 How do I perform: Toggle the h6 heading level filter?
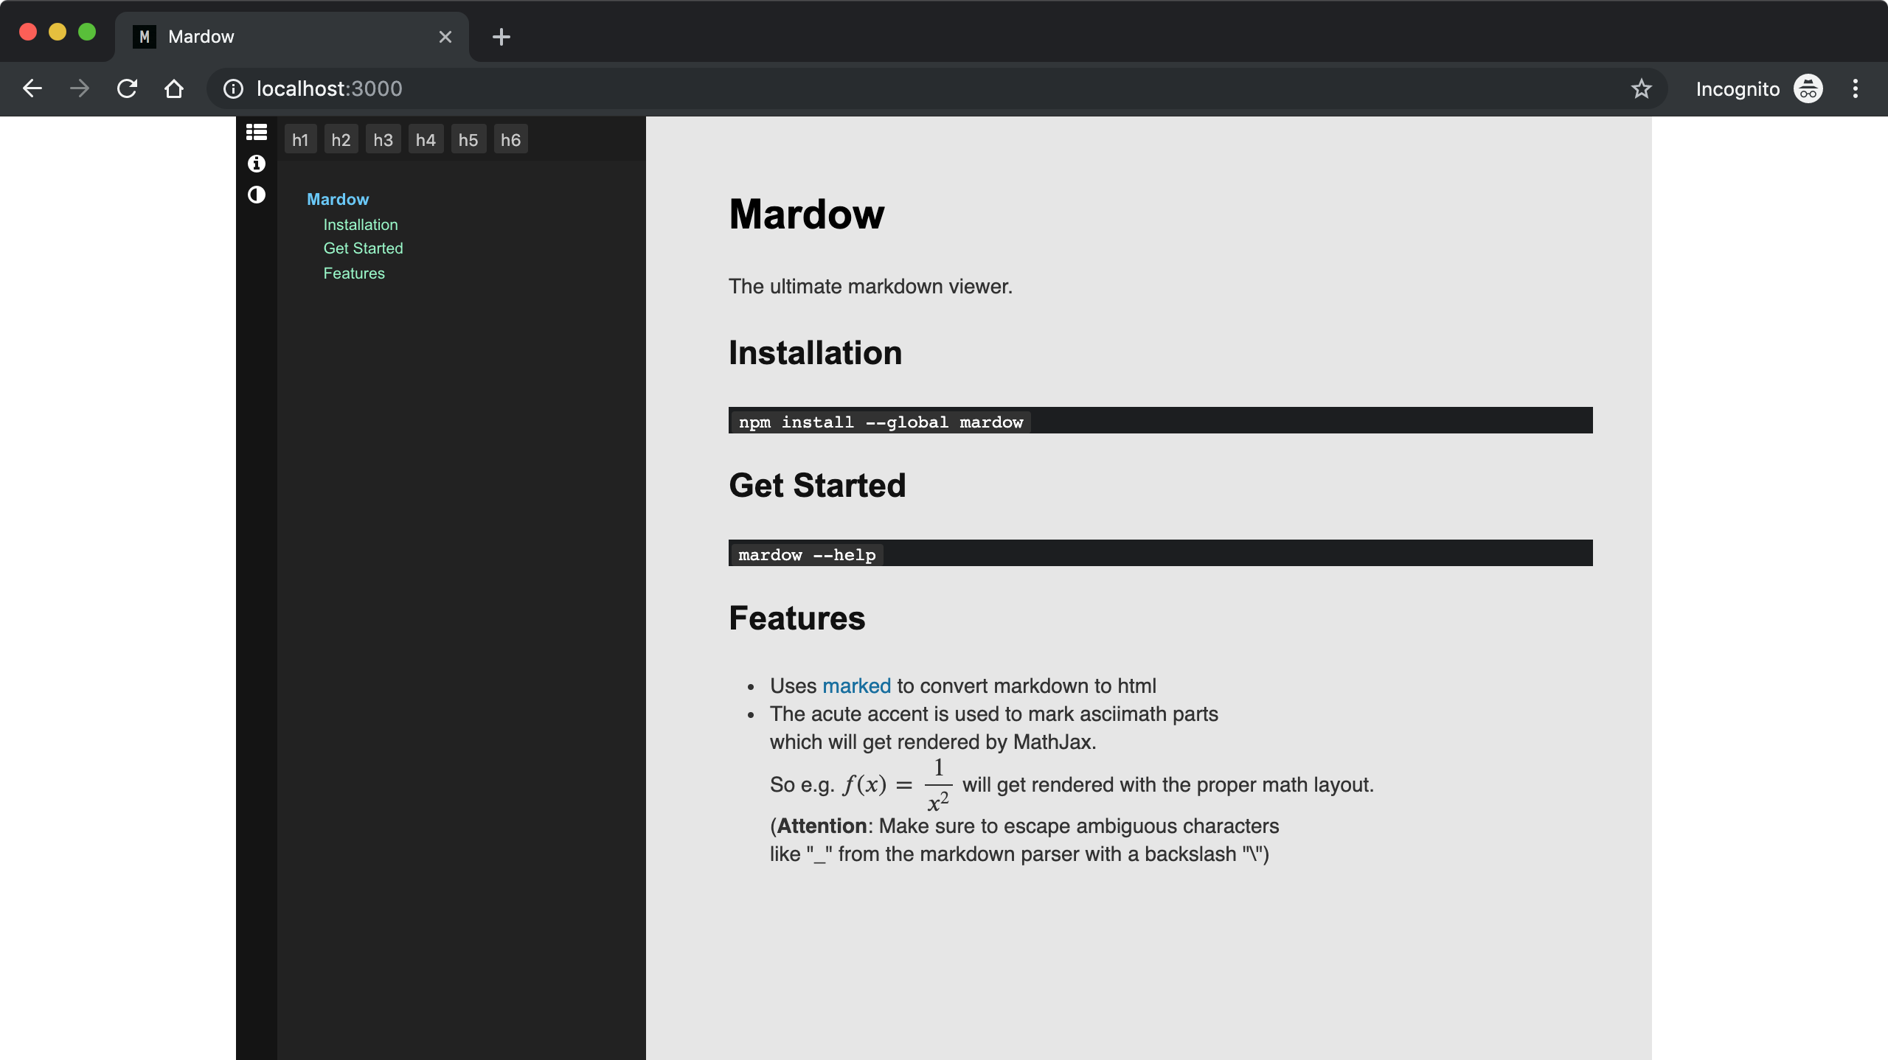pyautogui.click(x=510, y=140)
